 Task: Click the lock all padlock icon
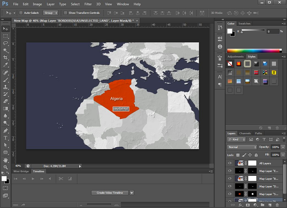[256, 155]
